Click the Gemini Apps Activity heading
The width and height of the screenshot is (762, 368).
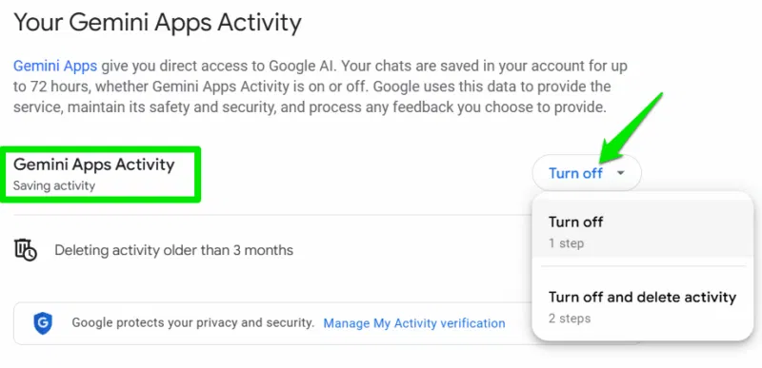[93, 165]
